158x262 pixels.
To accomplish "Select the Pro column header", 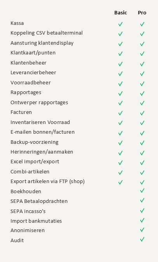I will pyautogui.click(x=142, y=13).
